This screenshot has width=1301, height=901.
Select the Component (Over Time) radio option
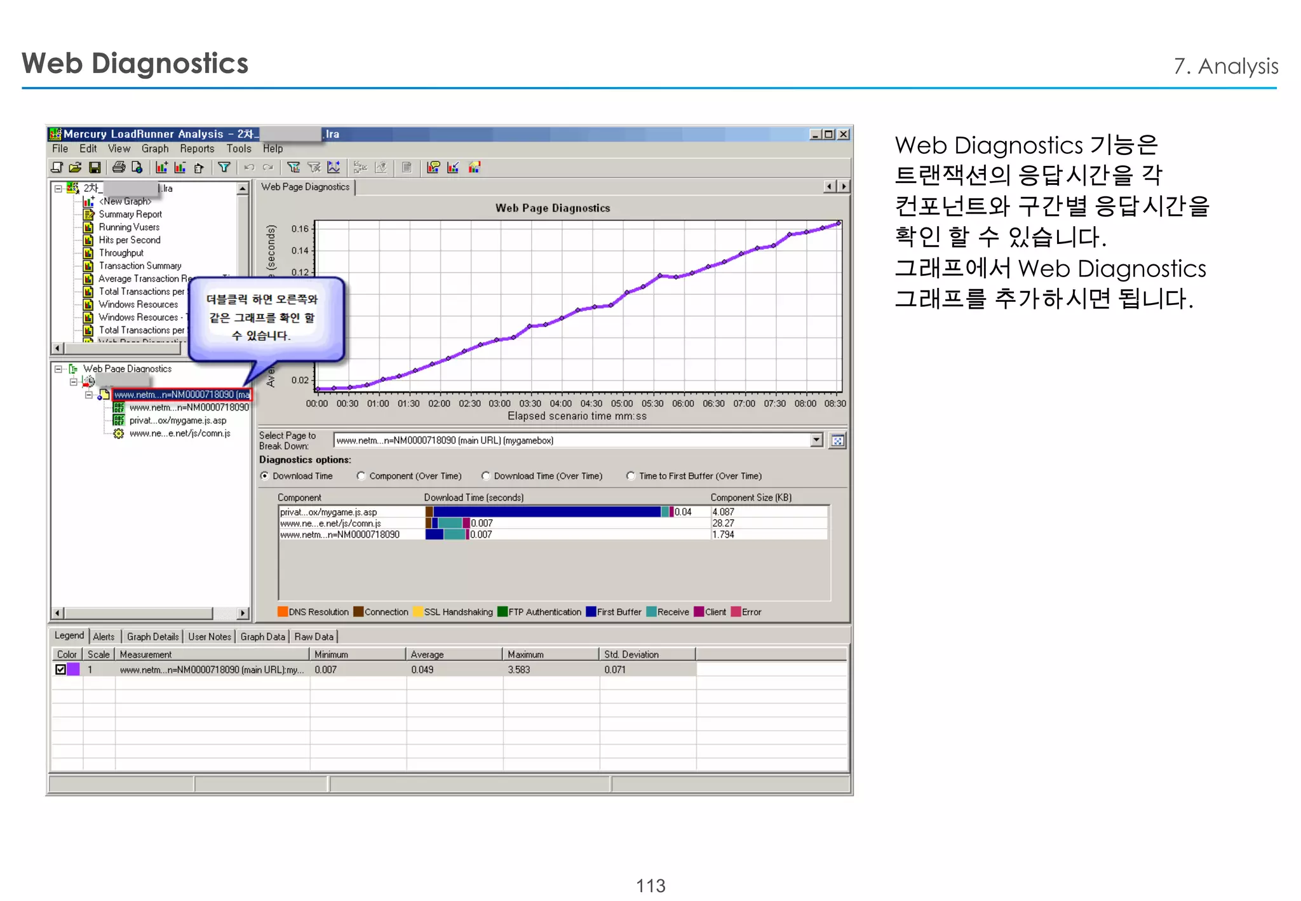361,476
